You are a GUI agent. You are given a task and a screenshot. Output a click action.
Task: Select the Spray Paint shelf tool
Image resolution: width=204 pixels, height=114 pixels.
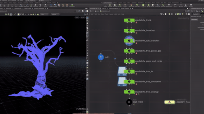click(35, 6)
